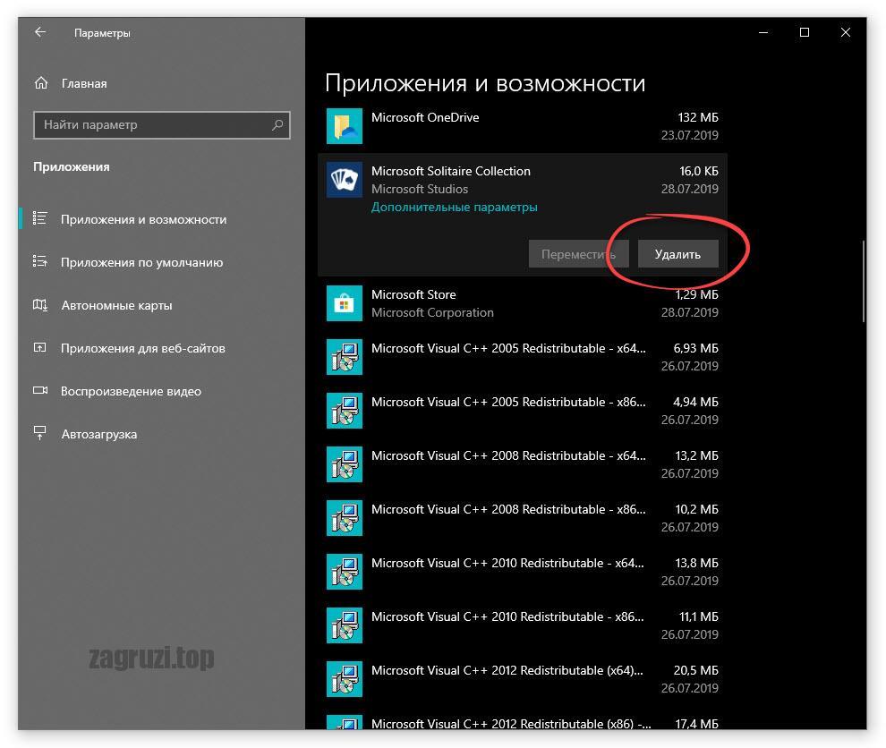Click the back arrow in title bar
886x748 pixels.
click(39, 32)
